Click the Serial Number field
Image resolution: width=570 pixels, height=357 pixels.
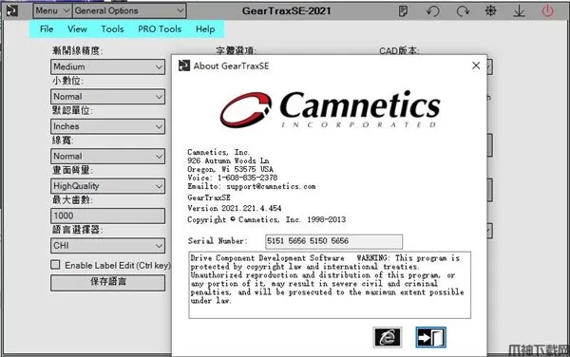(x=333, y=241)
